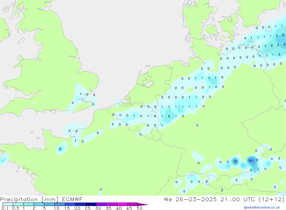Pick the legend swatch between 20 and 25
Screen dimensions: 286x210
point(81,204)
